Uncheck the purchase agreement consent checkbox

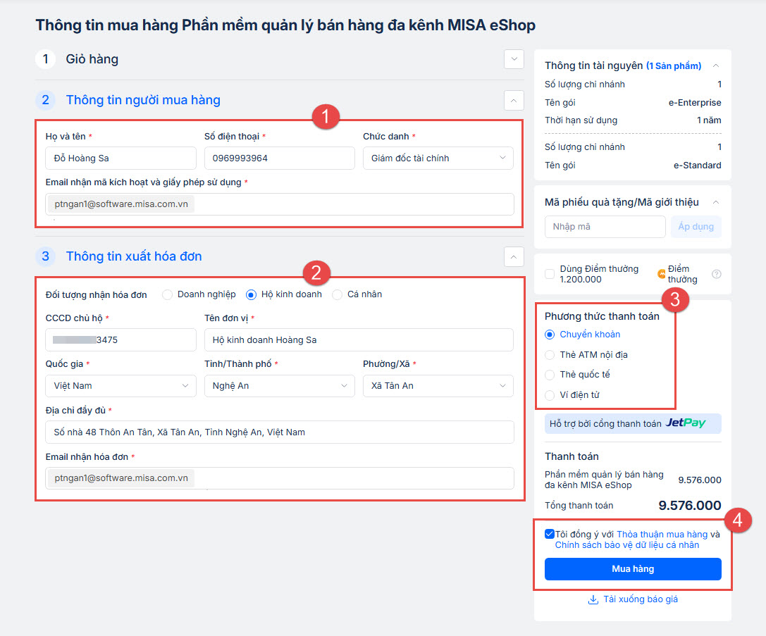[x=550, y=534]
